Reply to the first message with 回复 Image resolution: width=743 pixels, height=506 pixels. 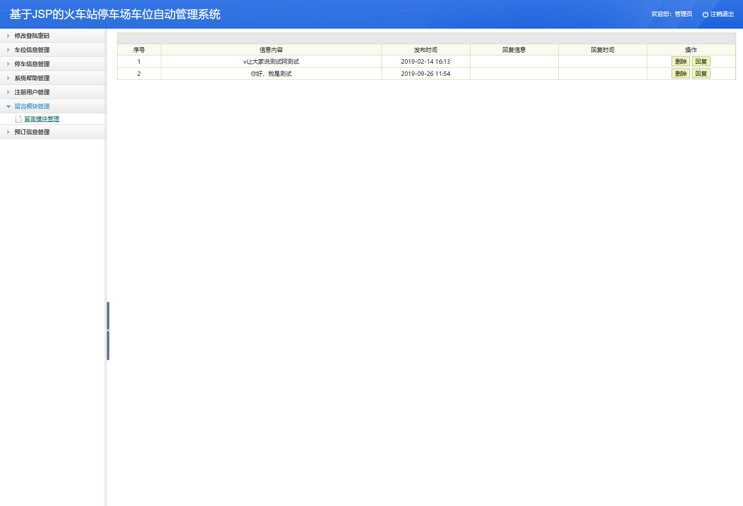[x=701, y=61]
